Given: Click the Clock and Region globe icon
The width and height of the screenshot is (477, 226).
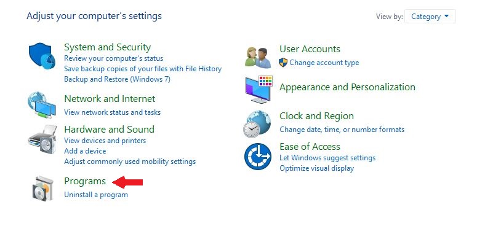Looking at the screenshot, I should 257,124.
